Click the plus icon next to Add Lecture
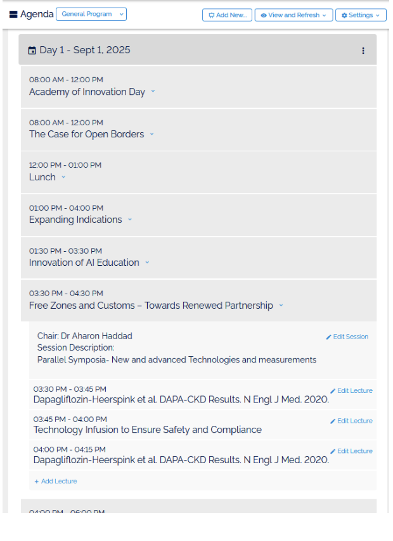Screen dimensions: 393x541 click(x=36, y=482)
